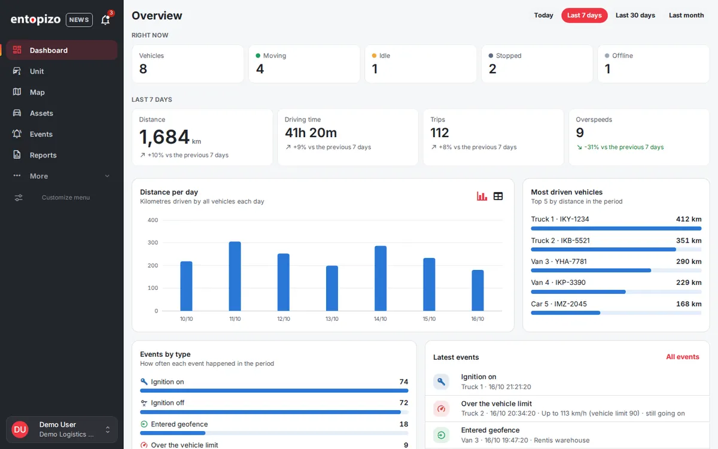Viewport: 718px width, 449px height.
Task: Click the 16/10 bar in distance chart
Action: pyautogui.click(x=477, y=290)
